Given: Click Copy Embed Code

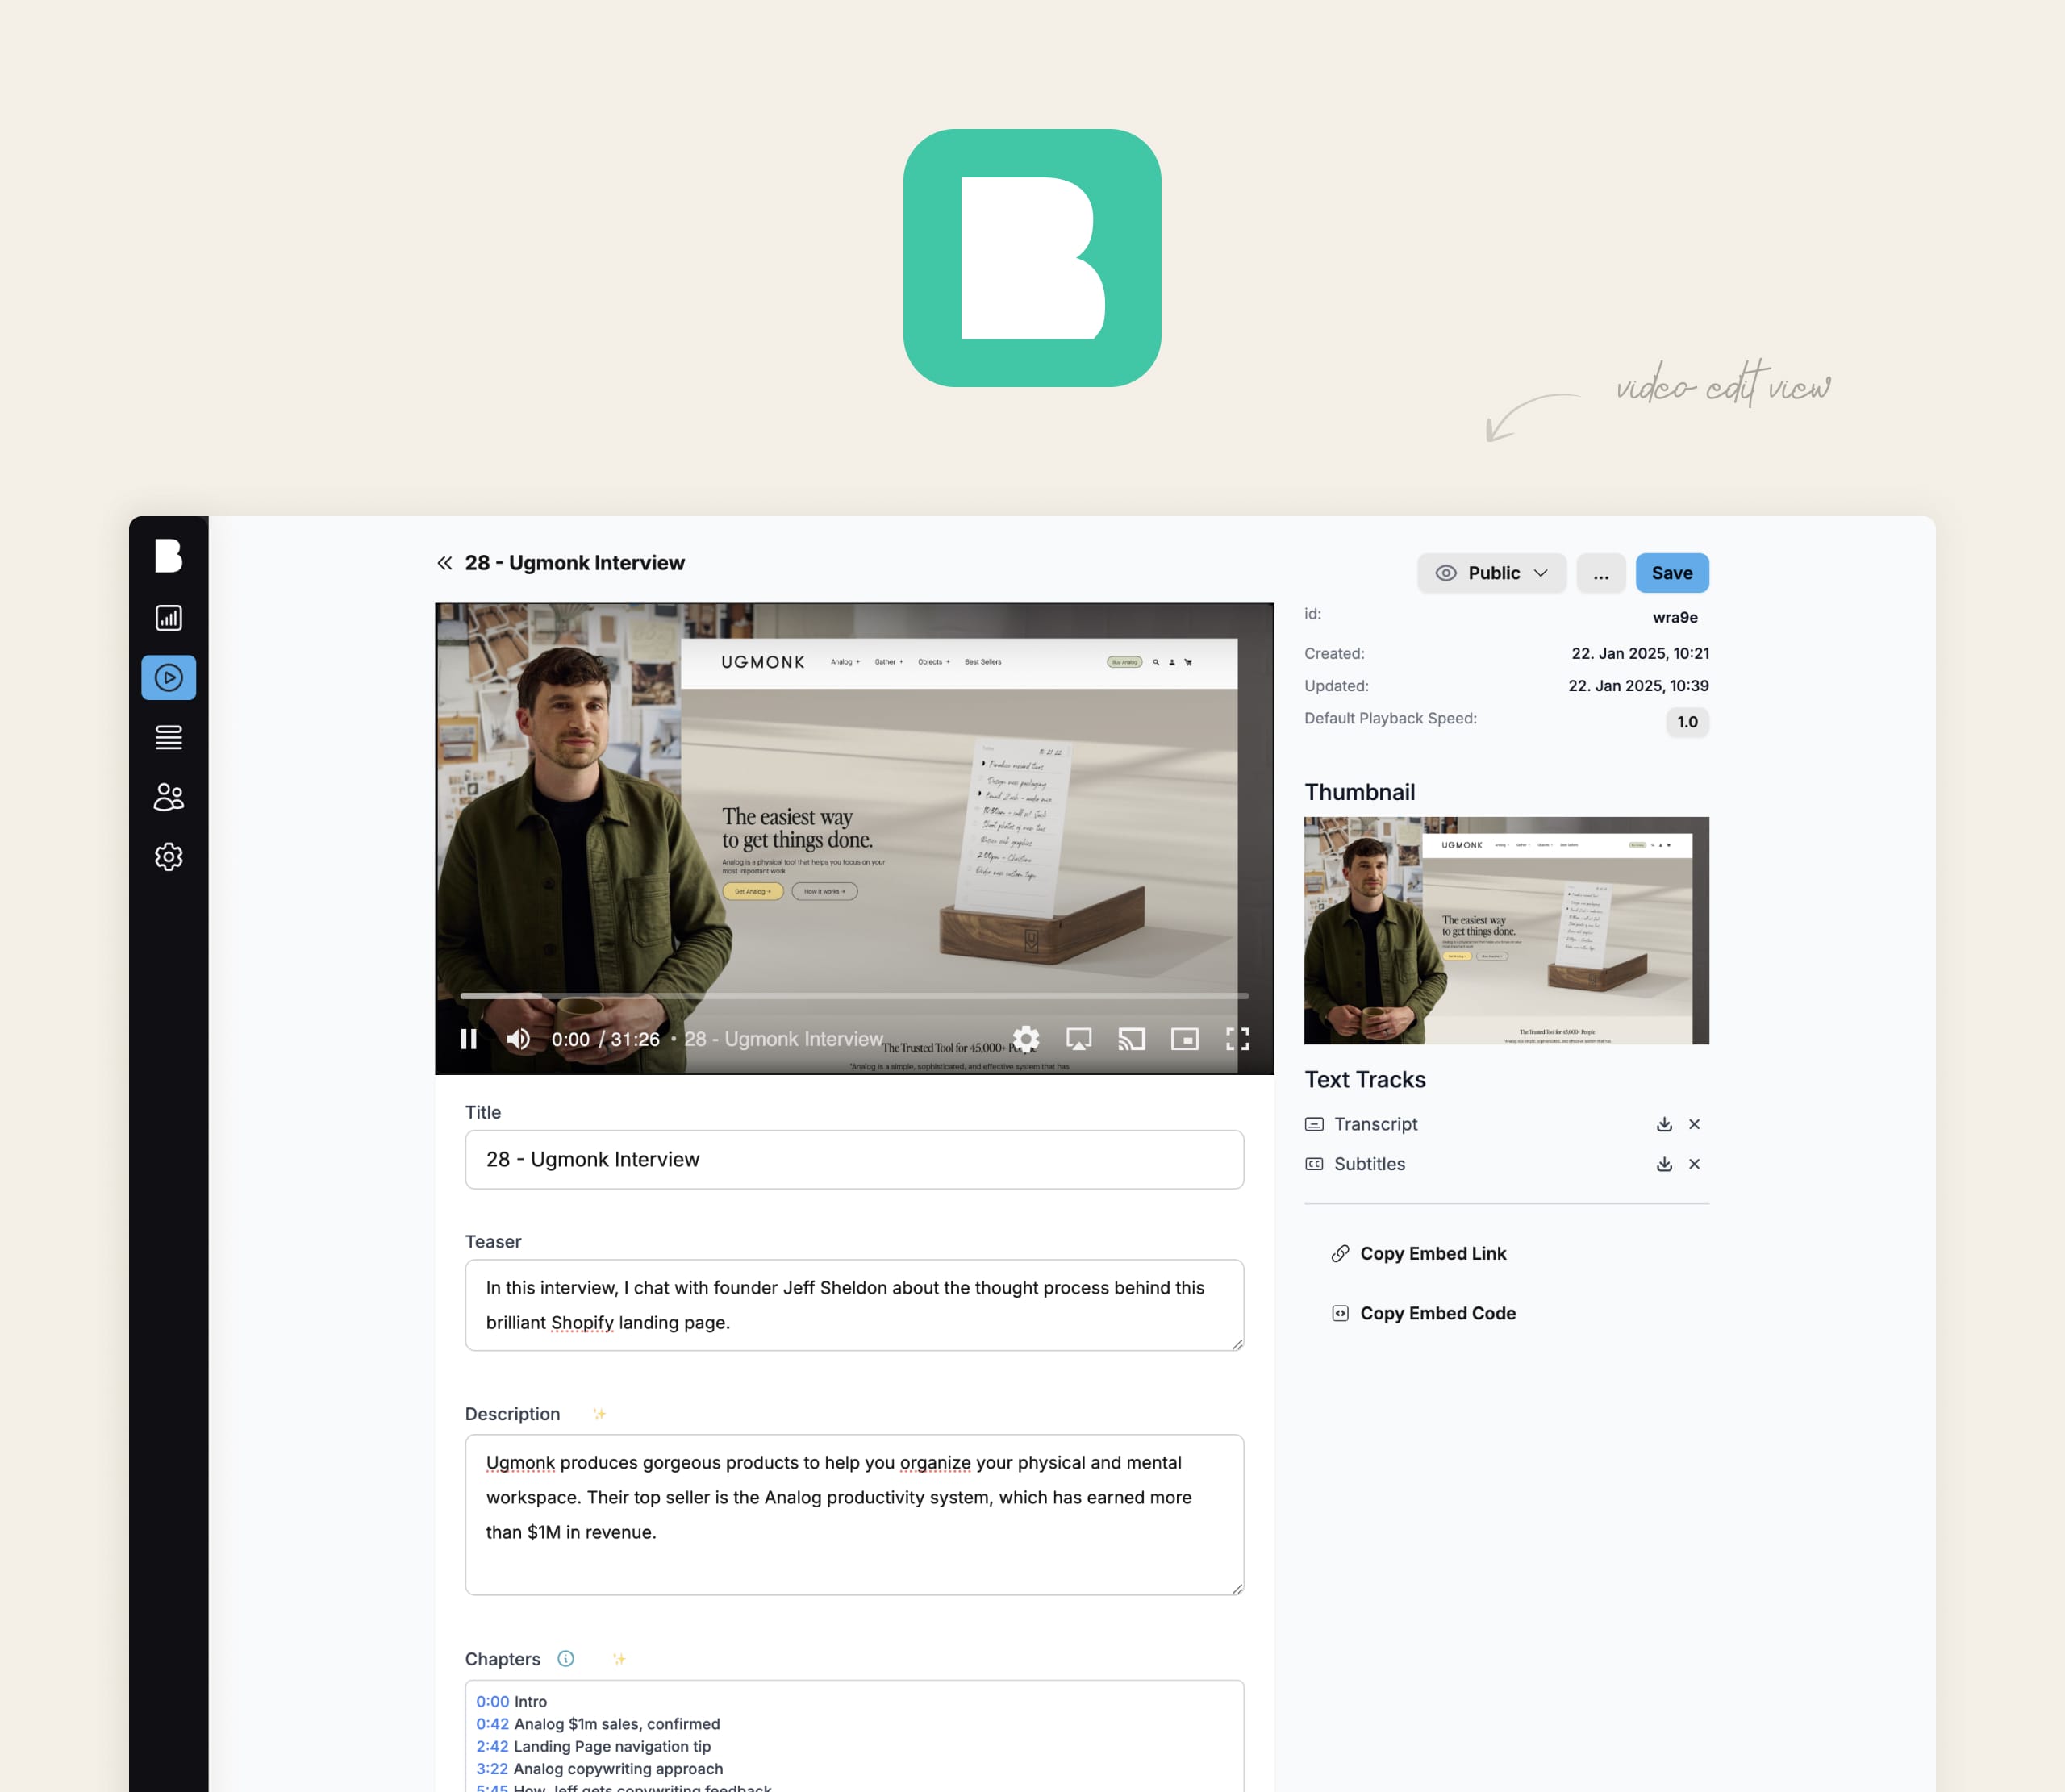Looking at the screenshot, I should (x=1425, y=1314).
